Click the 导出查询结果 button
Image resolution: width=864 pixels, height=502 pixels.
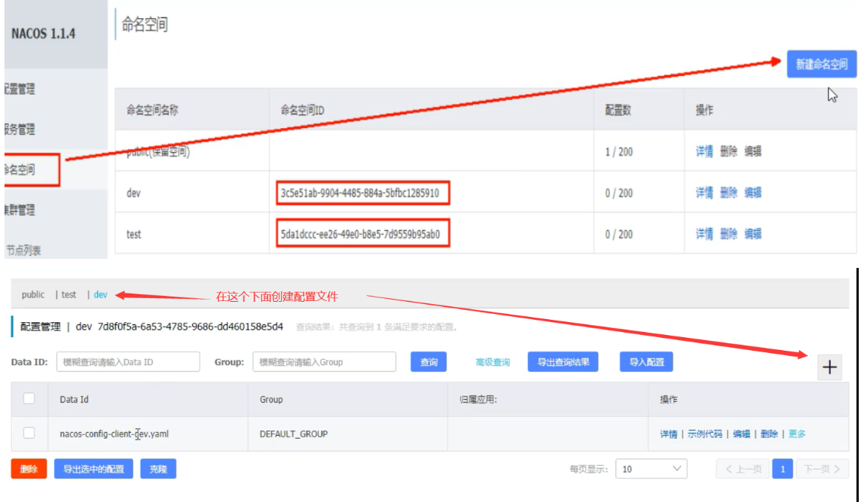[x=563, y=362]
